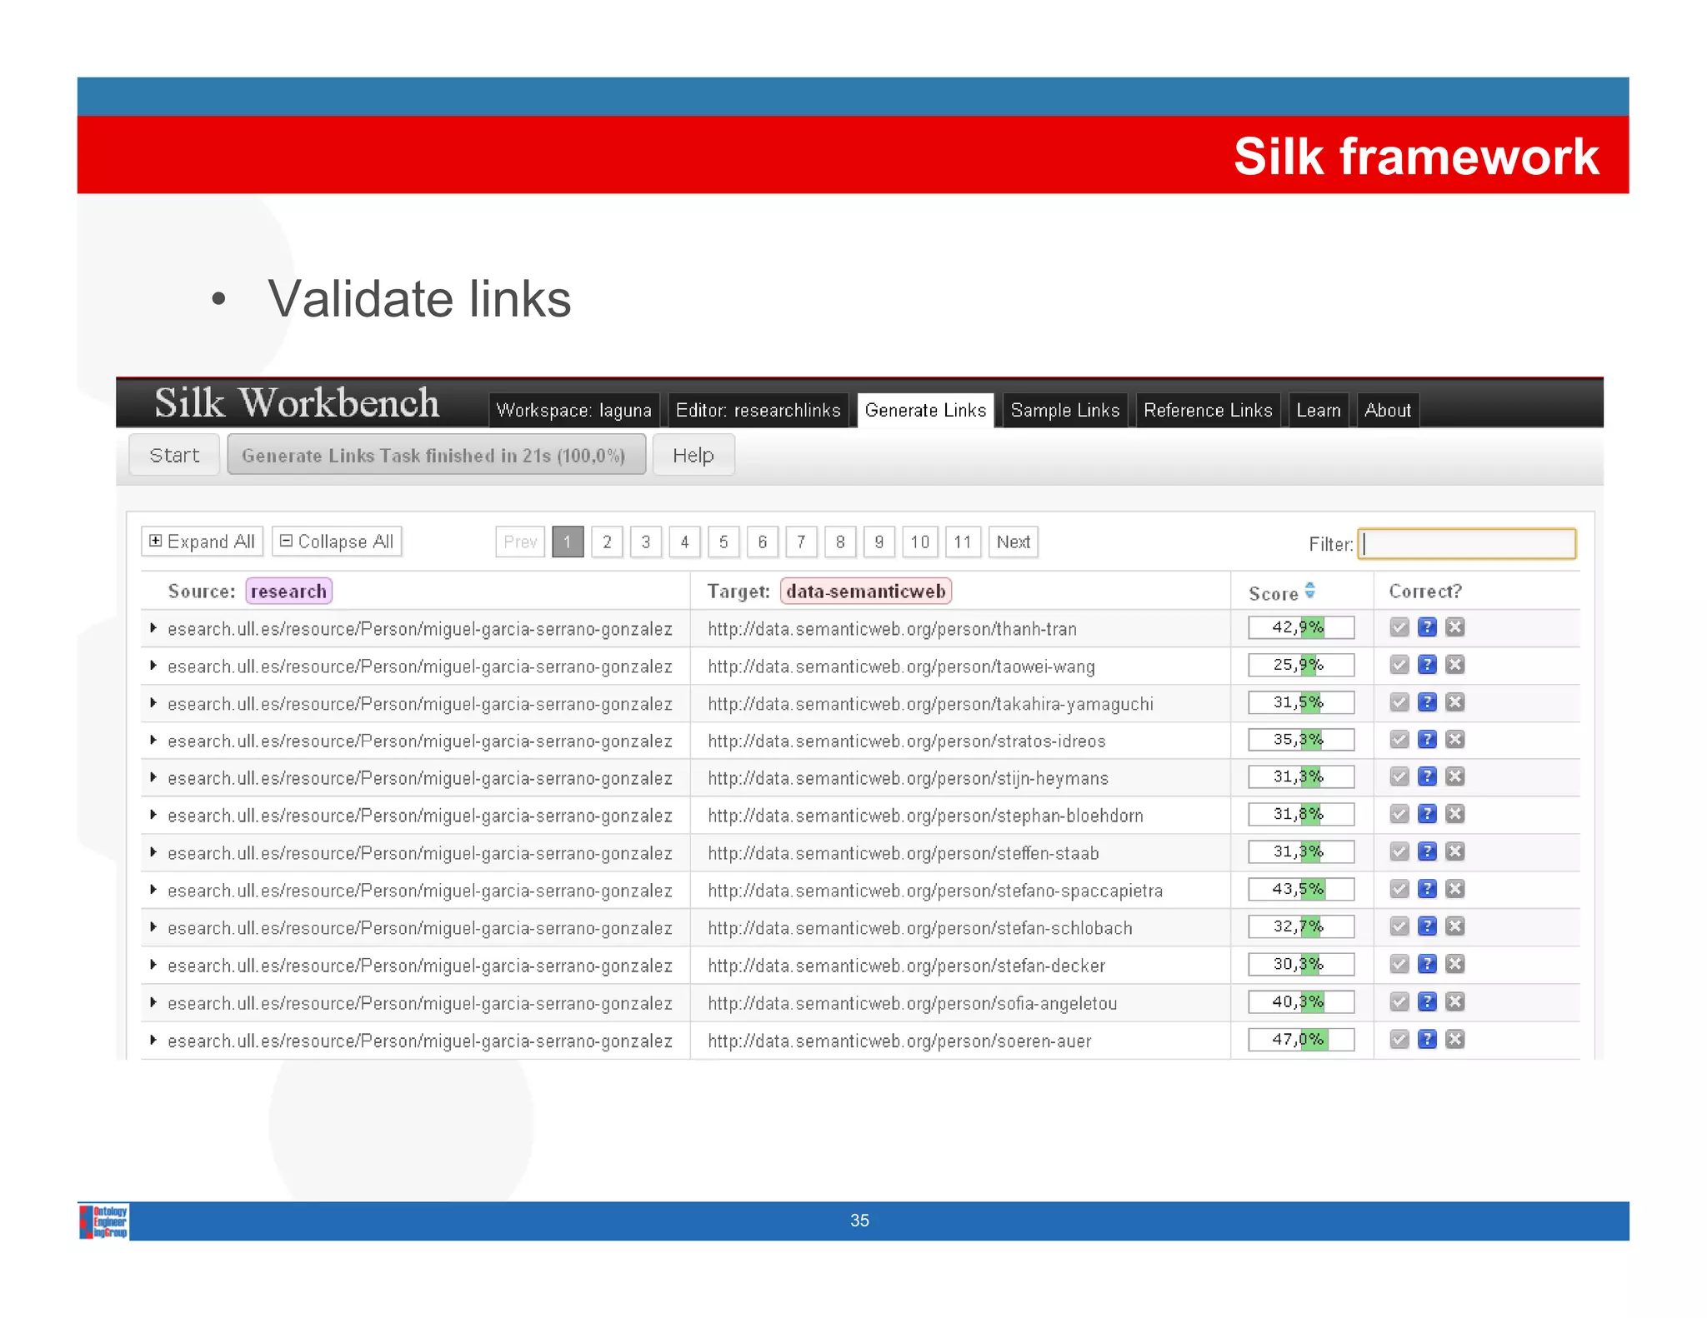The width and height of the screenshot is (1707, 1318).
Task: Mark steffen-staab link undecided
Action: click(x=1427, y=851)
